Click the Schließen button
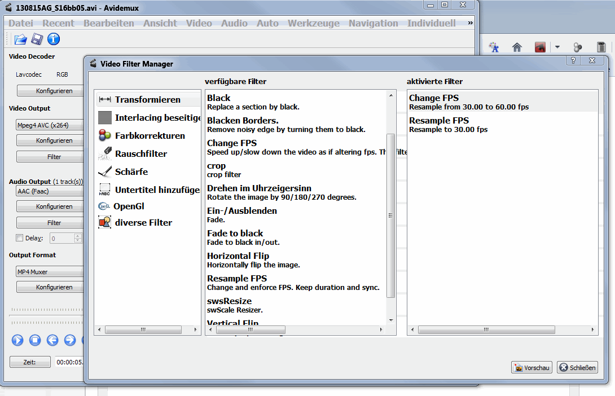 577,367
